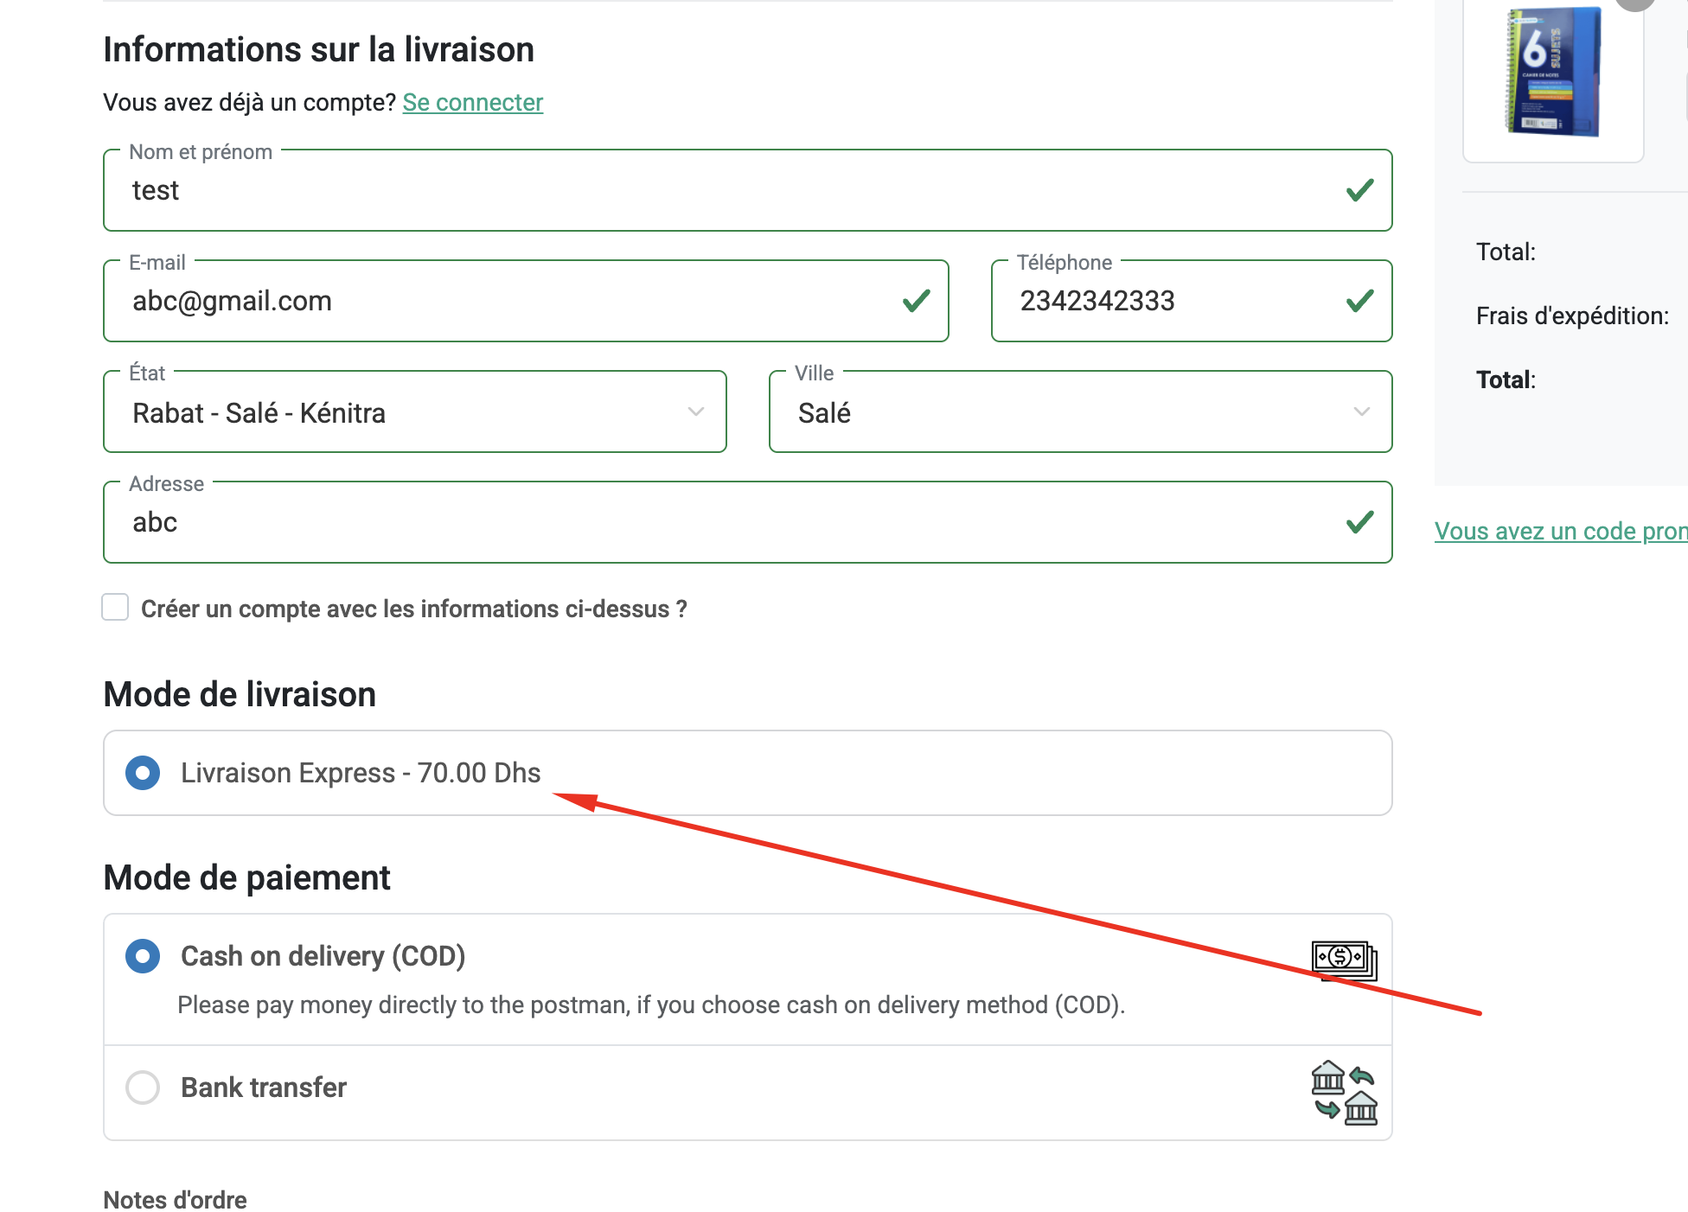Viewport: 1688px width, 1212px height.
Task: Click chevron arrow in État field
Action: click(695, 412)
